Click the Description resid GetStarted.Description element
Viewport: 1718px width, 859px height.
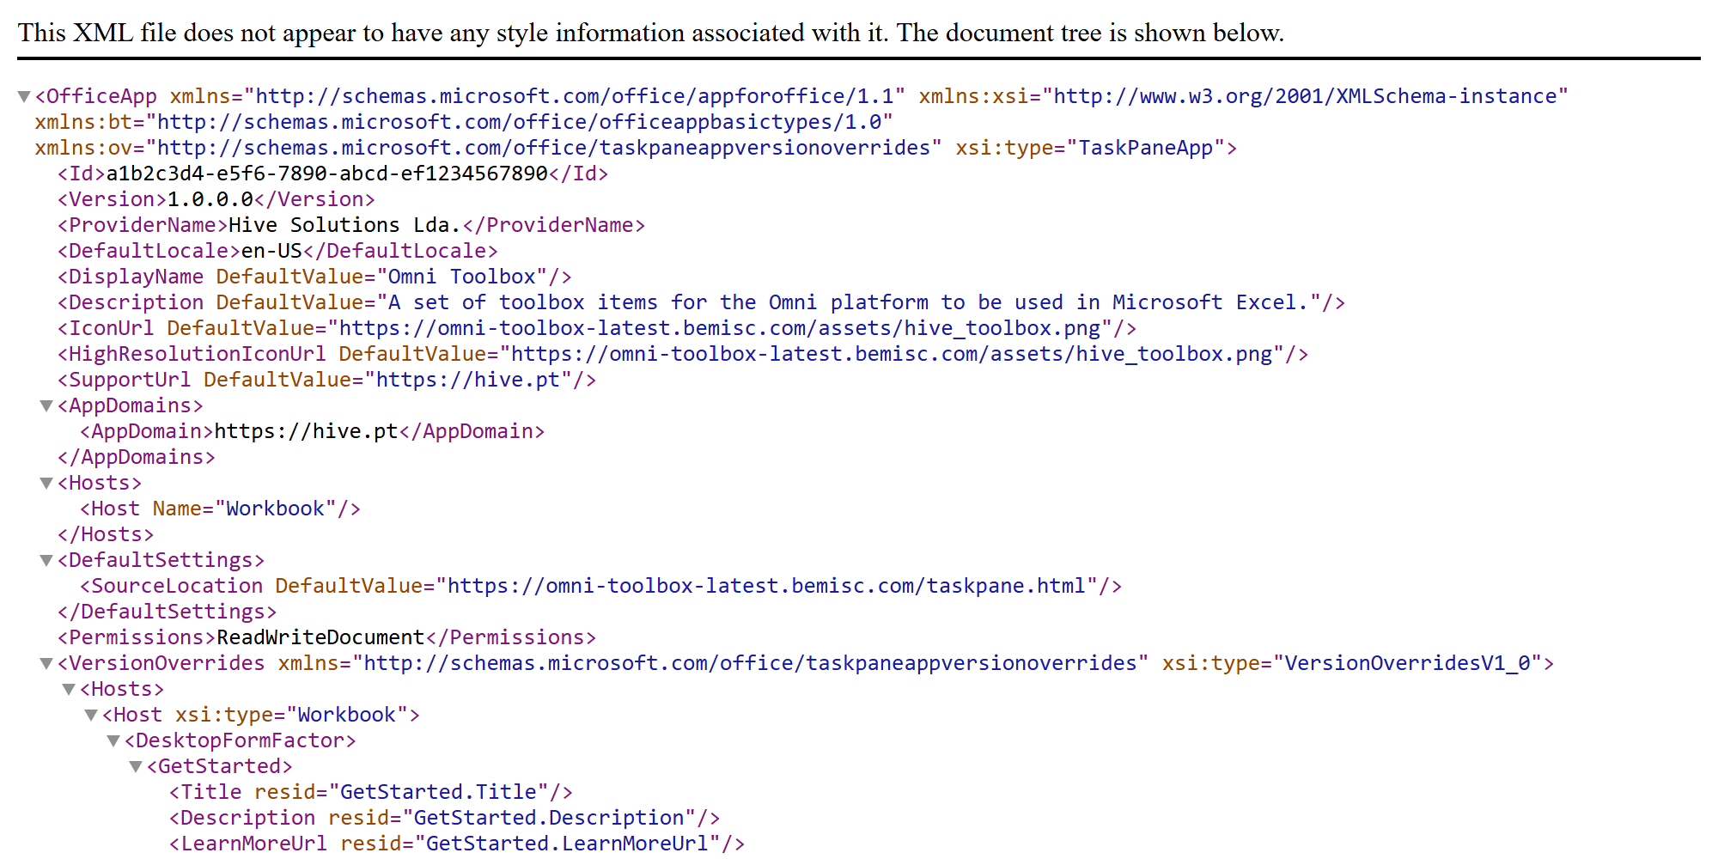[444, 818]
